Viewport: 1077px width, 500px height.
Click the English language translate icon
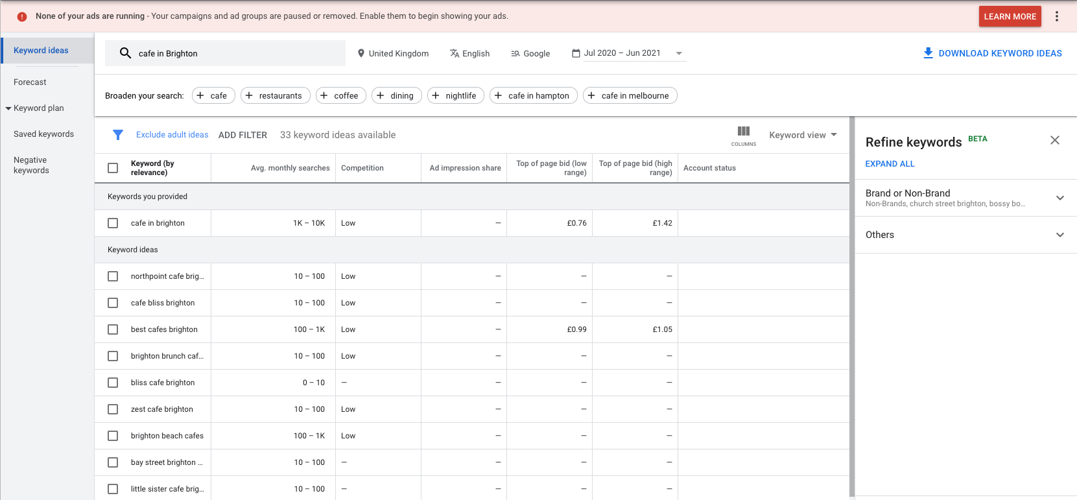[455, 53]
